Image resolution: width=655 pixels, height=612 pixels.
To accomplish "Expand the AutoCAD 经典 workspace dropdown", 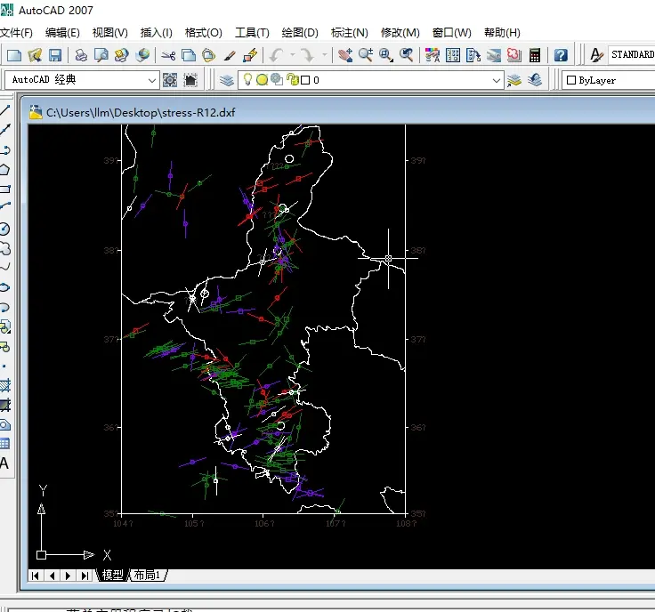I will 151,80.
